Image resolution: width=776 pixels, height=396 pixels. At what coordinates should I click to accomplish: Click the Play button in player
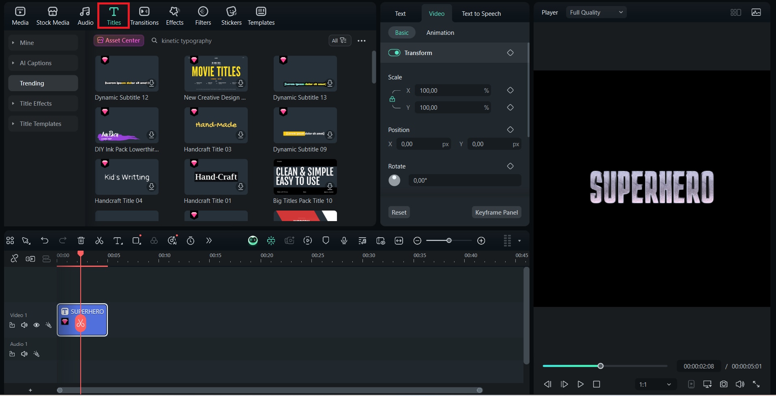[x=581, y=384]
